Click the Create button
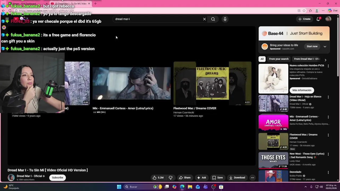340x191 pixels. click(304, 19)
